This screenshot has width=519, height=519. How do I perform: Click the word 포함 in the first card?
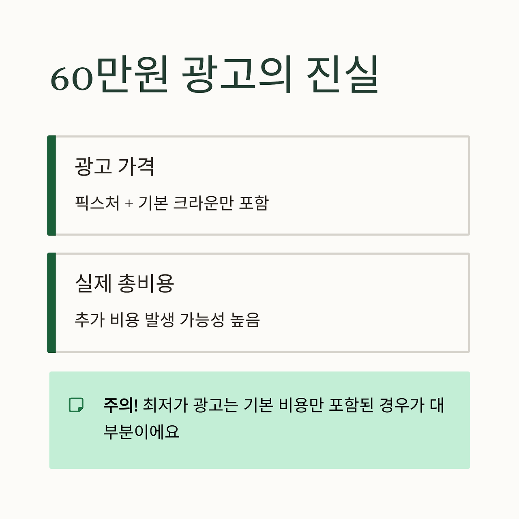point(253,203)
